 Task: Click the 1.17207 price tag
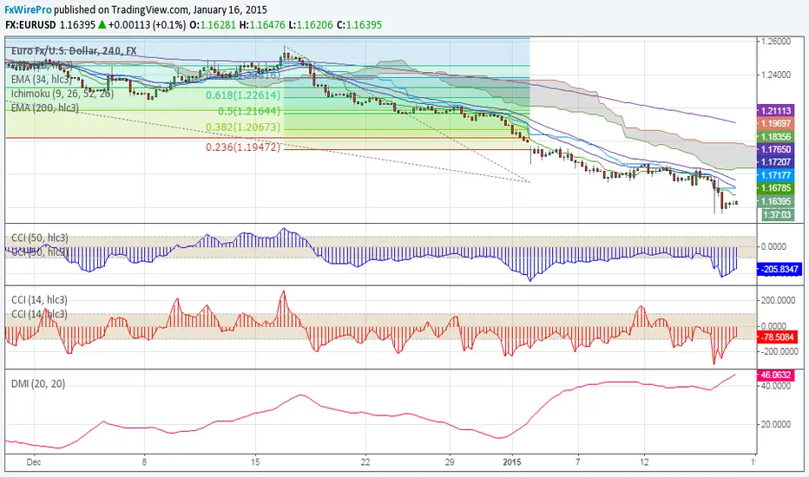tap(776, 162)
